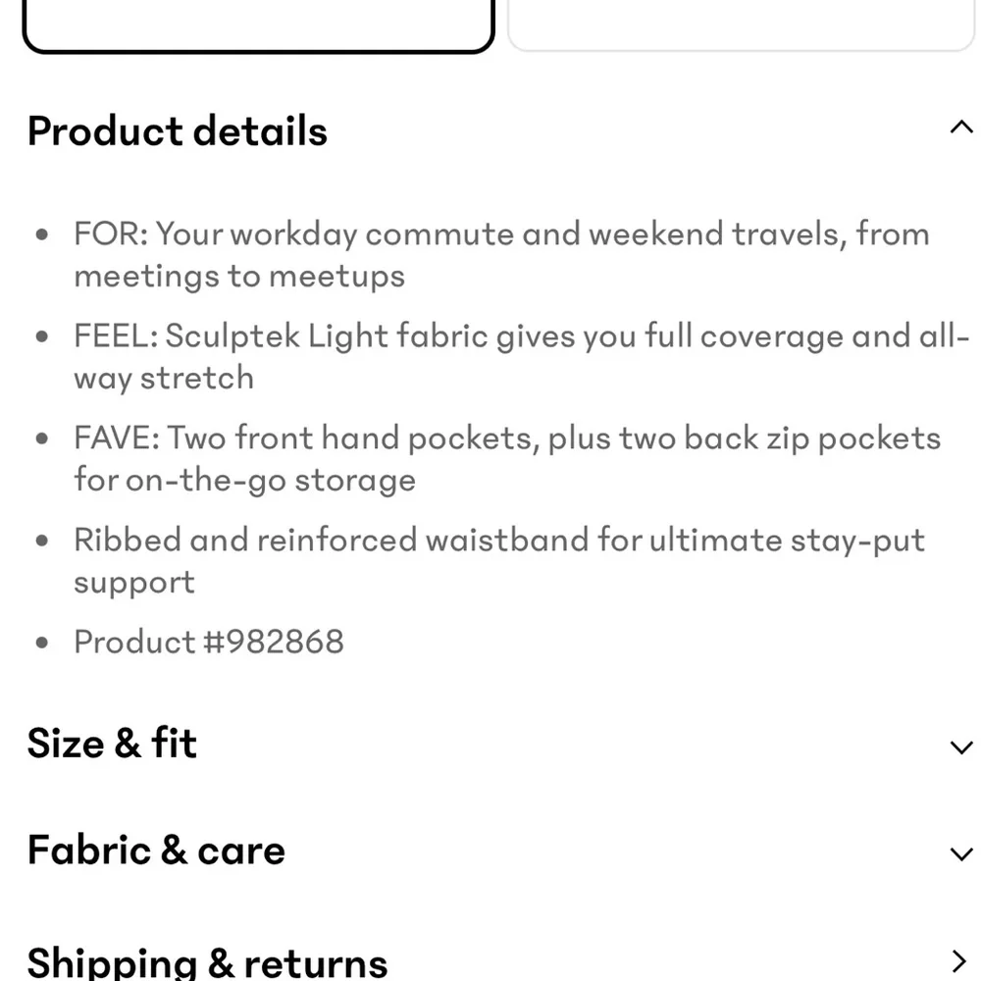Click the bullet beside the FOR line
The width and height of the screenshot is (981, 981).
pyautogui.click(x=42, y=235)
